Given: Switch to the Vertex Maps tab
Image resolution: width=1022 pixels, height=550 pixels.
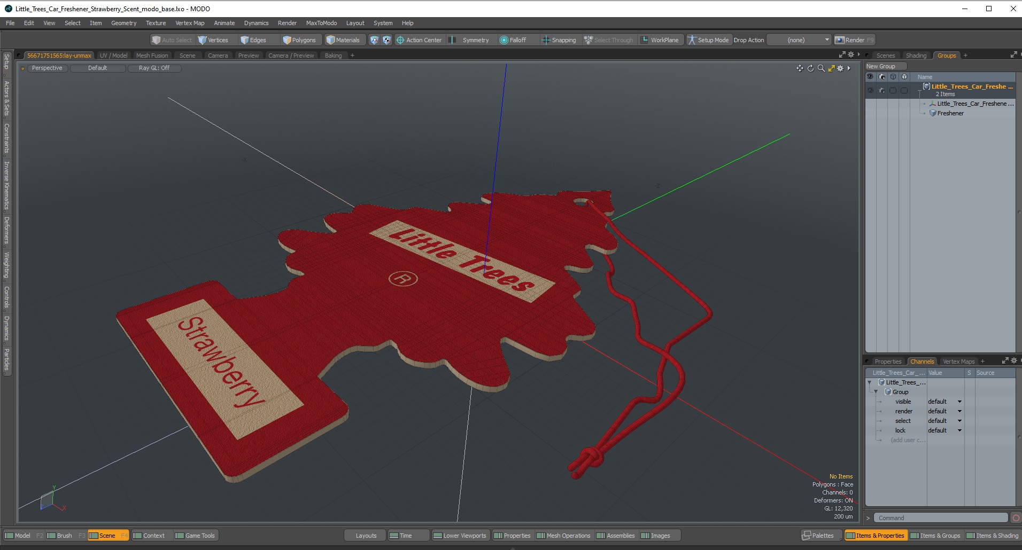Looking at the screenshot, I should tap(958, 362).
